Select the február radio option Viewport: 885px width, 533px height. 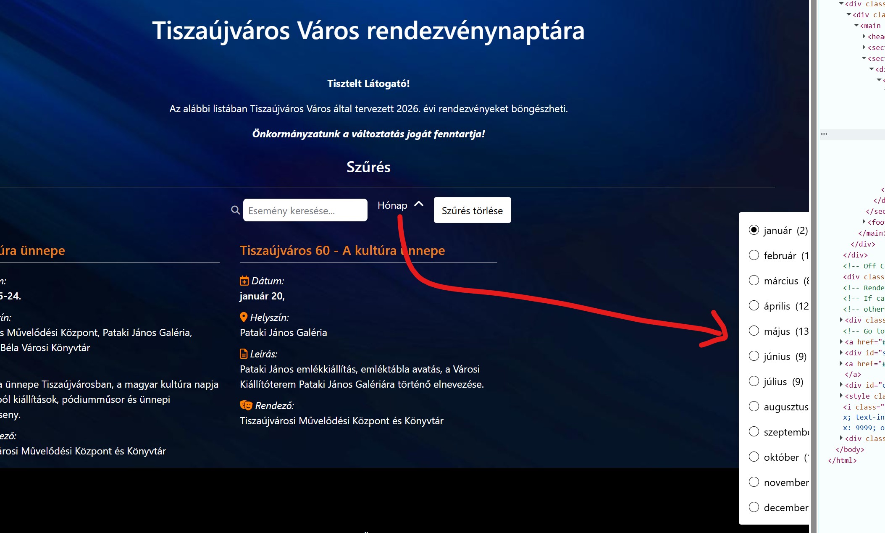[754, 255]
